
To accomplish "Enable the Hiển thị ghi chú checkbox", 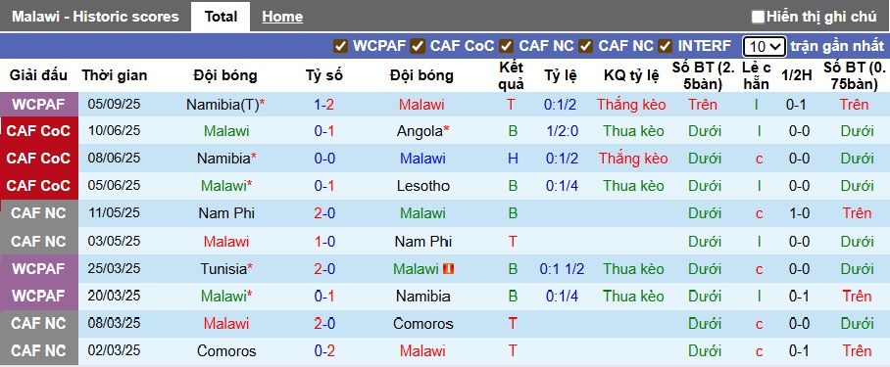I will (758, 17).
